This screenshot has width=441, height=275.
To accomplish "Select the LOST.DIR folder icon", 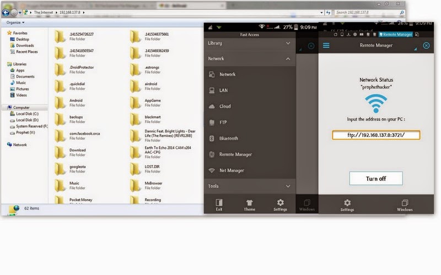I will pyautogui.click(x=135, y=169).
